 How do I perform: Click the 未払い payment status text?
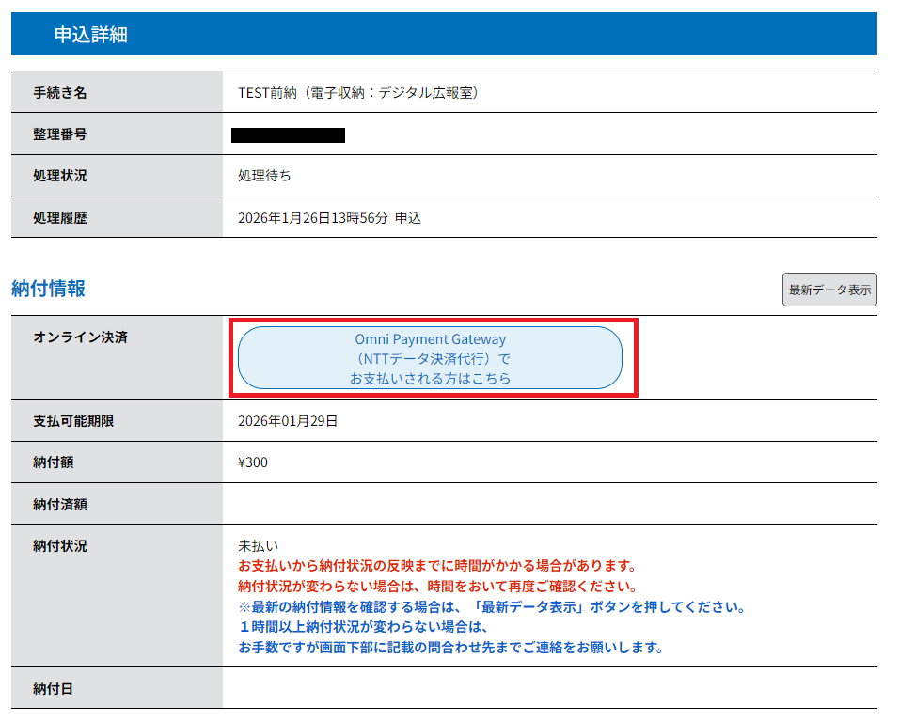pos(258,545)
